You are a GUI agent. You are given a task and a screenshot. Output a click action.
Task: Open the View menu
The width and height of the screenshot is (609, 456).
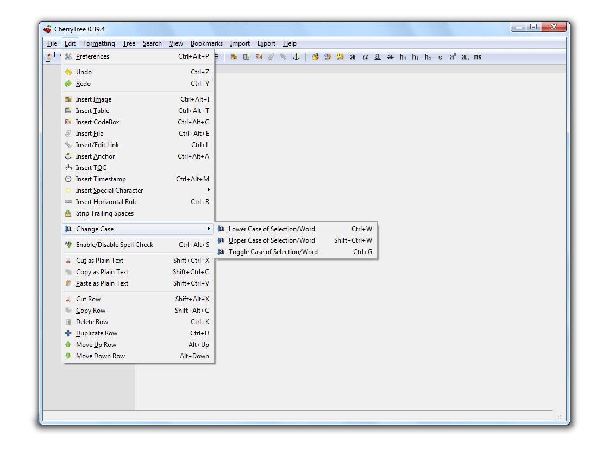(x=176, y=43)
